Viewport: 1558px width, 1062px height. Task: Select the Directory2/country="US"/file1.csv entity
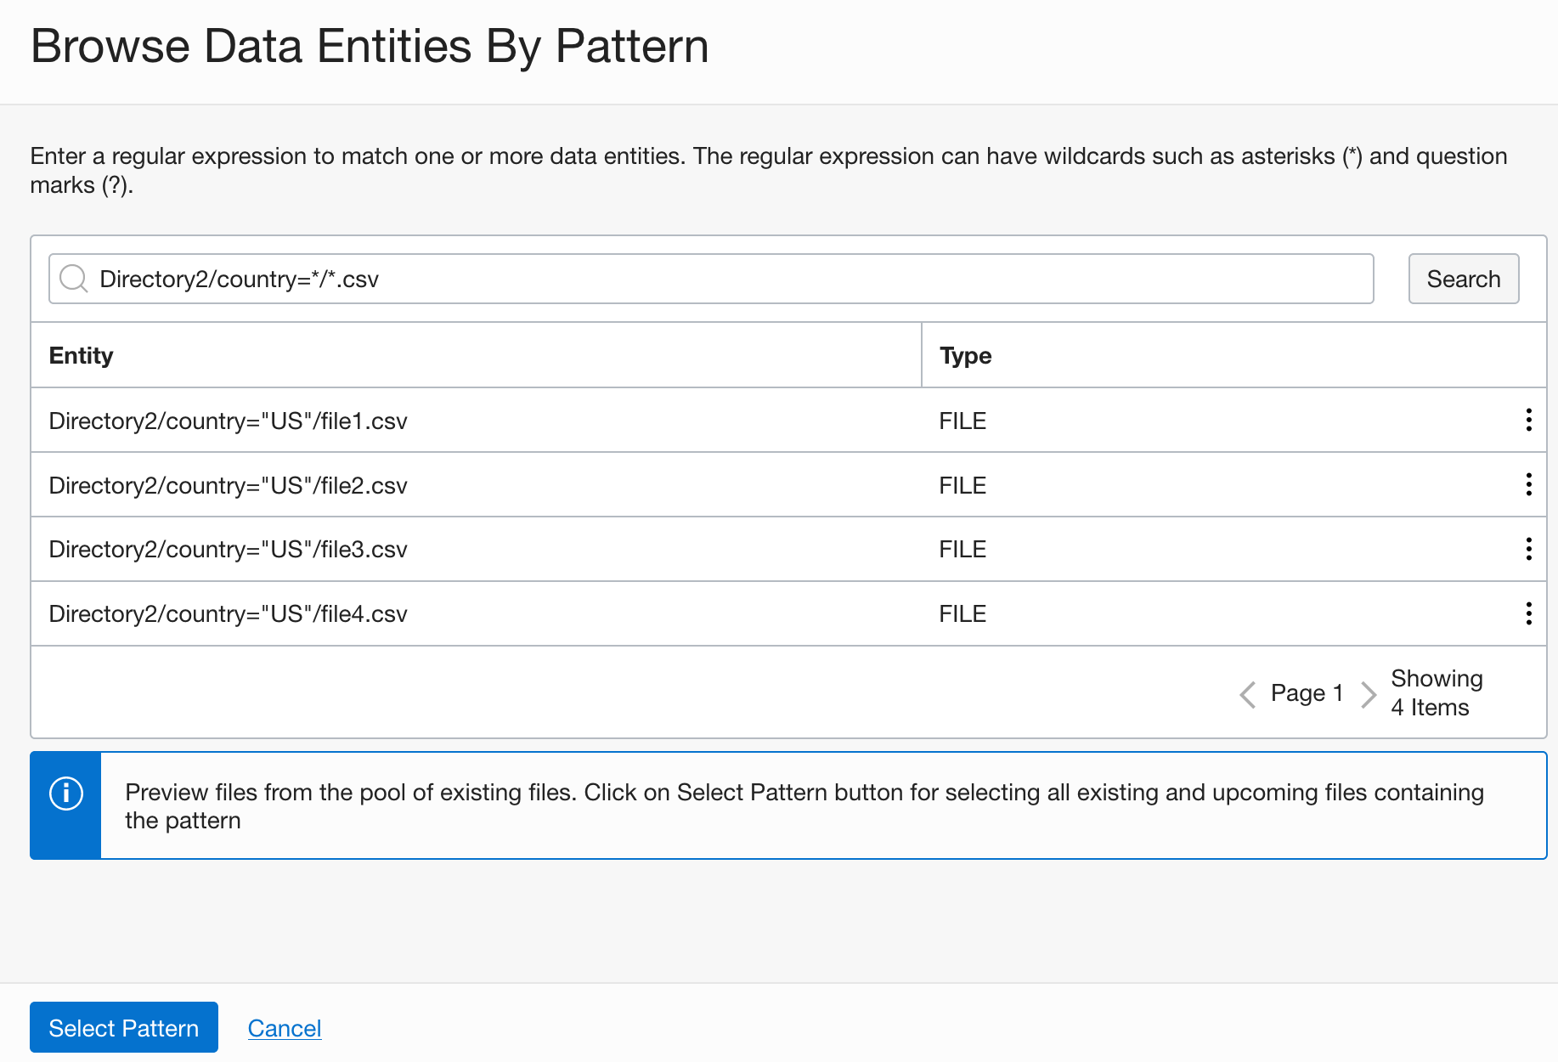click(x=229, y=421)
